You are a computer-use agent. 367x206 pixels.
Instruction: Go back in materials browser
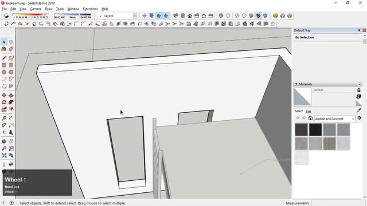coord(298,118)
